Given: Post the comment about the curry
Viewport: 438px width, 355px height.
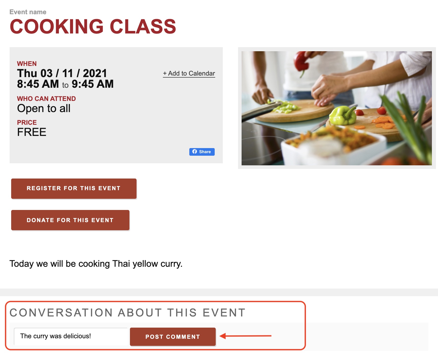Looking at the screenshot, I should pyautogui.click(x=173, y=337).
